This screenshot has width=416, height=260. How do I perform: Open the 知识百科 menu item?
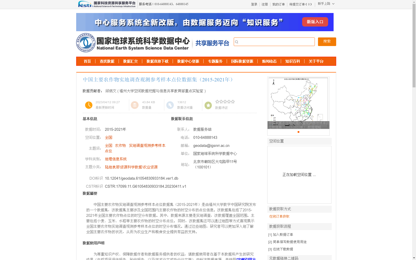click(x=293, y=61)
